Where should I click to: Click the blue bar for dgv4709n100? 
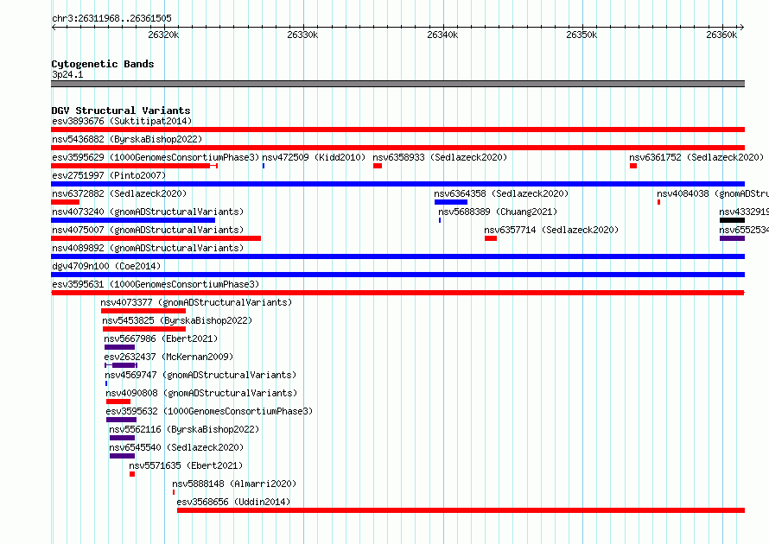pyautogui.click(x=397, y=275)
